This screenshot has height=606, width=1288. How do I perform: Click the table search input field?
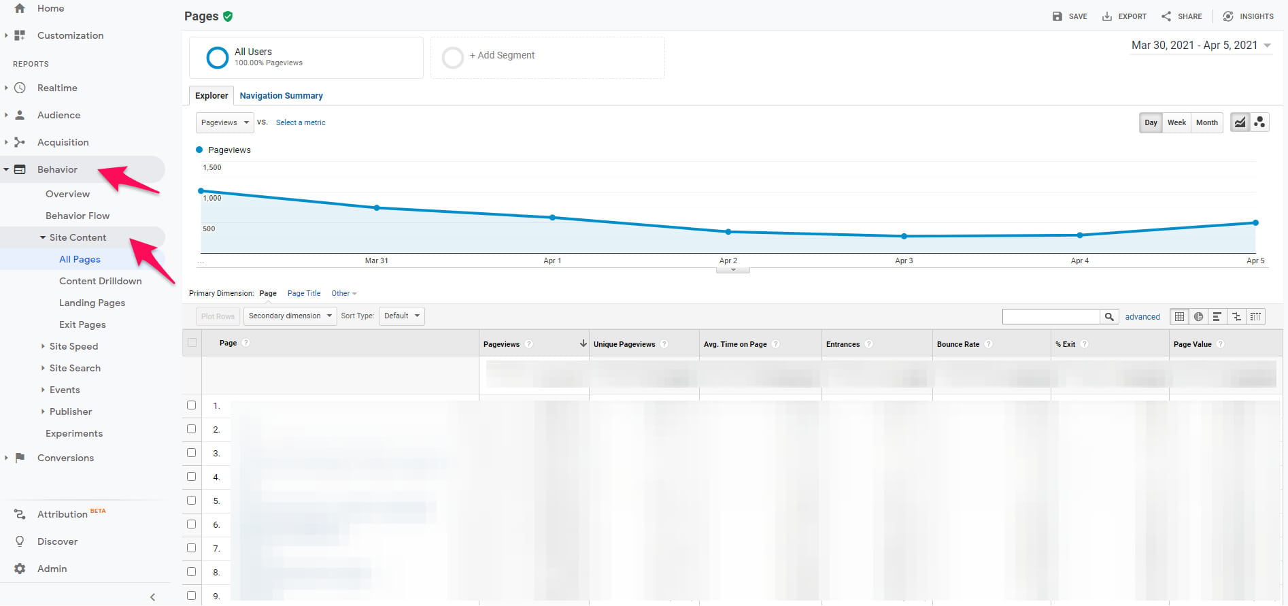pyautogui.click(x=1051, y=316)
